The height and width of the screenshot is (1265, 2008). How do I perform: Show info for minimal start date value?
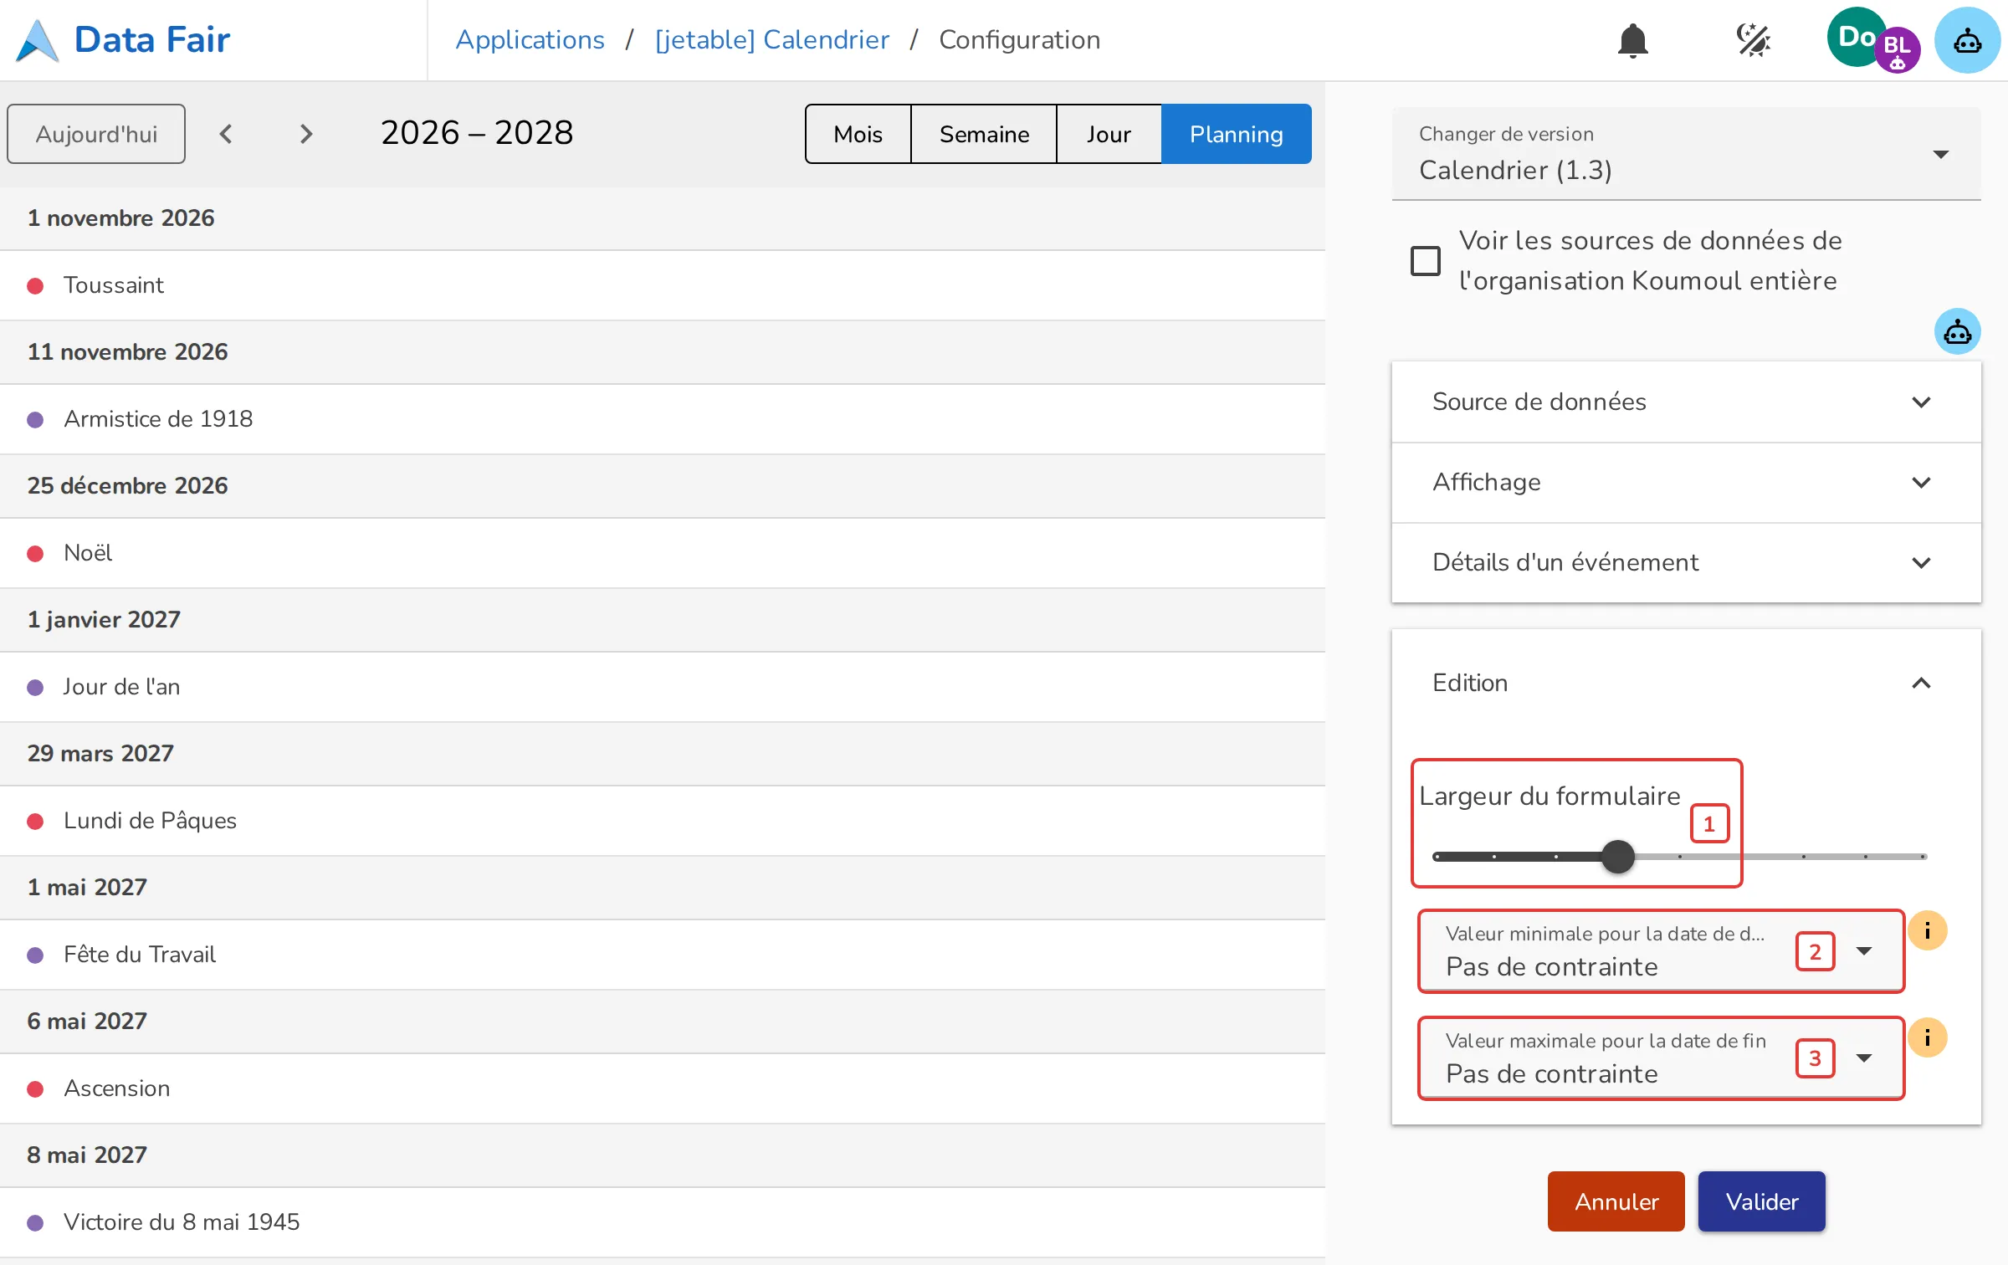1927,930
